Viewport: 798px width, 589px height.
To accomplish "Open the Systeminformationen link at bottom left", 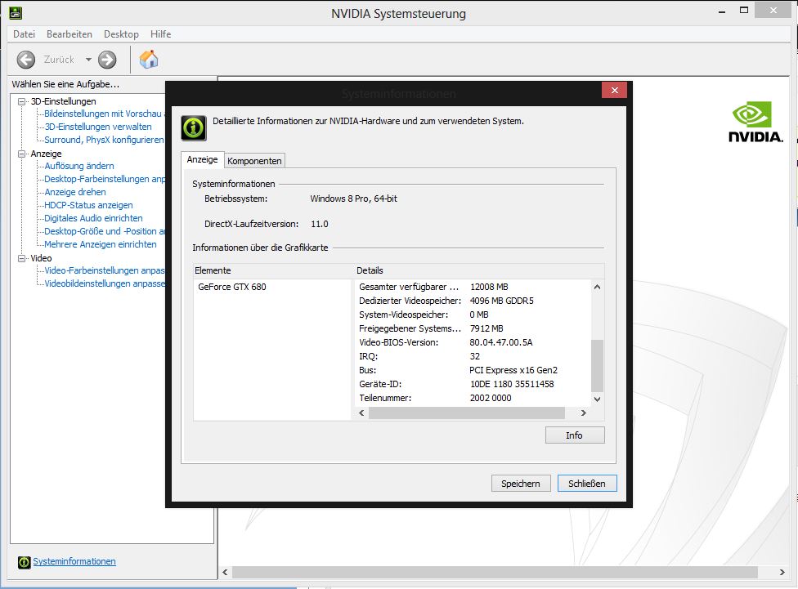I will coord(74,561).
